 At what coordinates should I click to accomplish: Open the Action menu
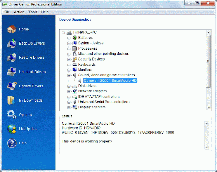(x=19, y=12)
